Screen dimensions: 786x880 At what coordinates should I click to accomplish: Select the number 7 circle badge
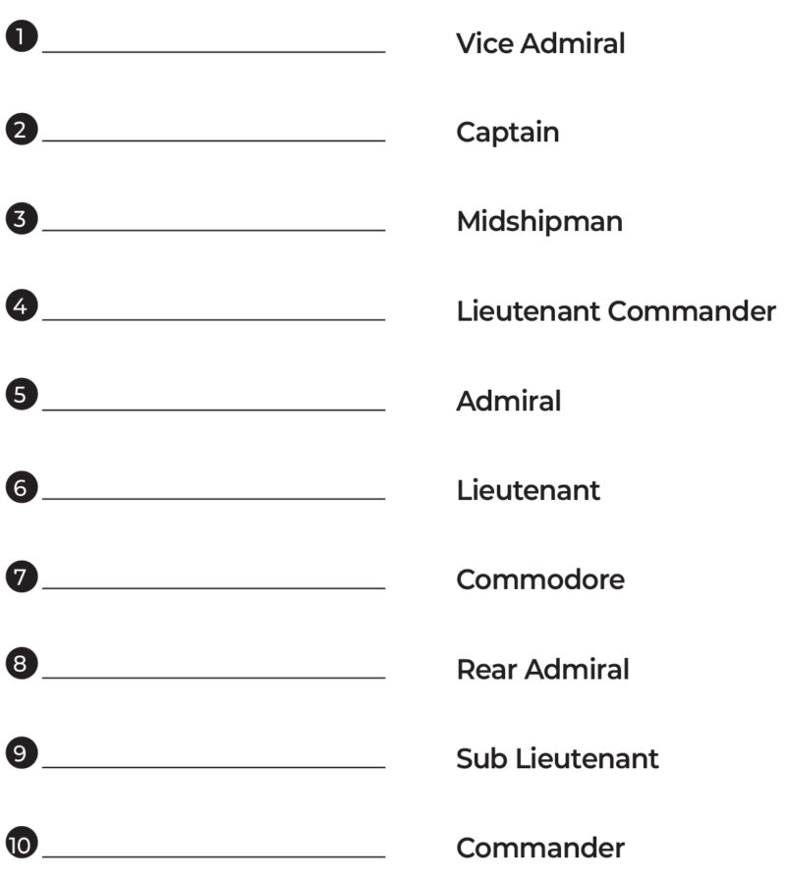click(x=22, y=577)
